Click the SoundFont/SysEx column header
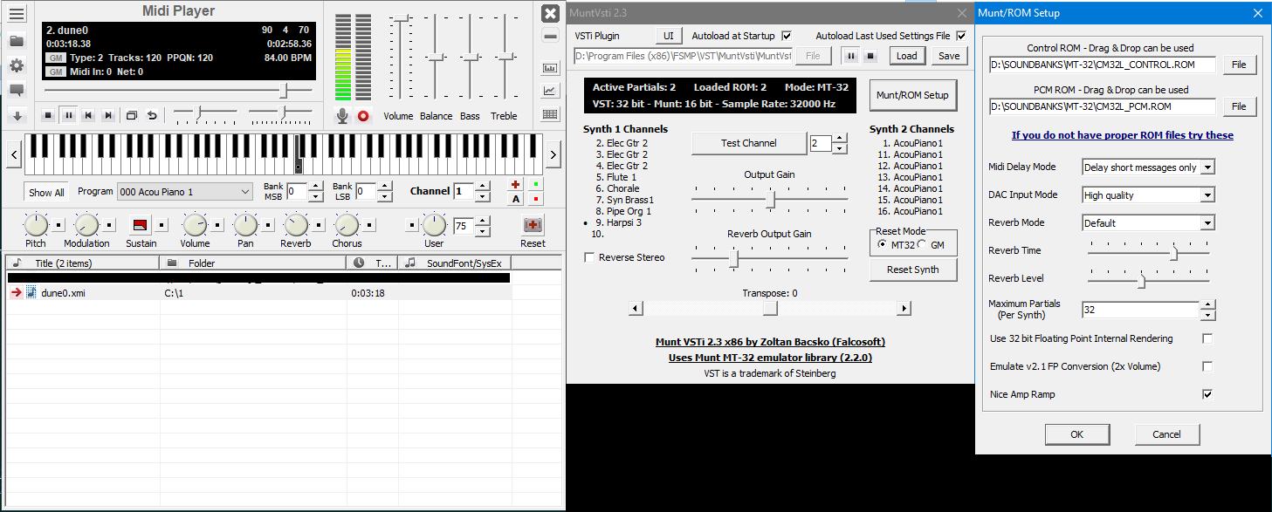The height and width of the screenshot is (512, 1272). pyautogui.click(x=454, y=263)
